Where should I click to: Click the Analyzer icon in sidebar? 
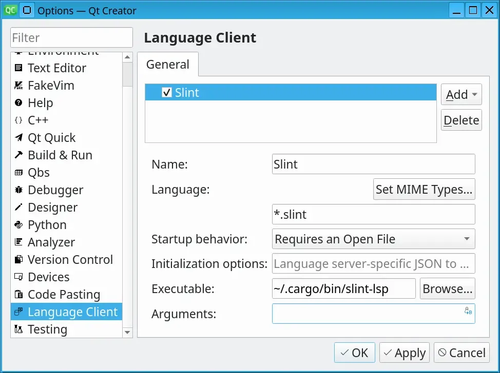(x=18, y=242)
